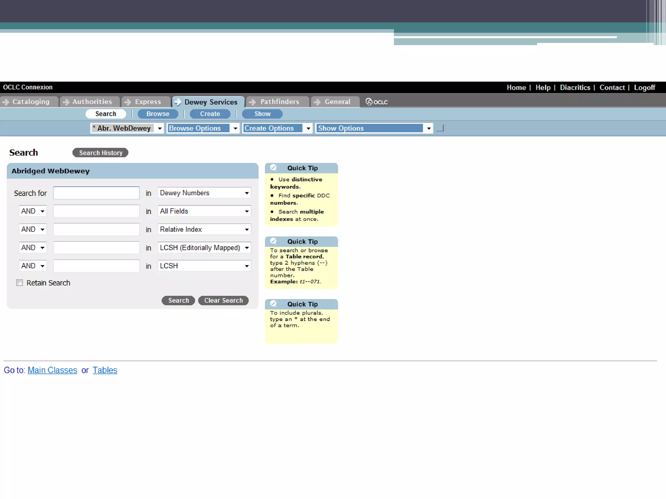Click the Table record Quick Tip icon

pos(273,241)
